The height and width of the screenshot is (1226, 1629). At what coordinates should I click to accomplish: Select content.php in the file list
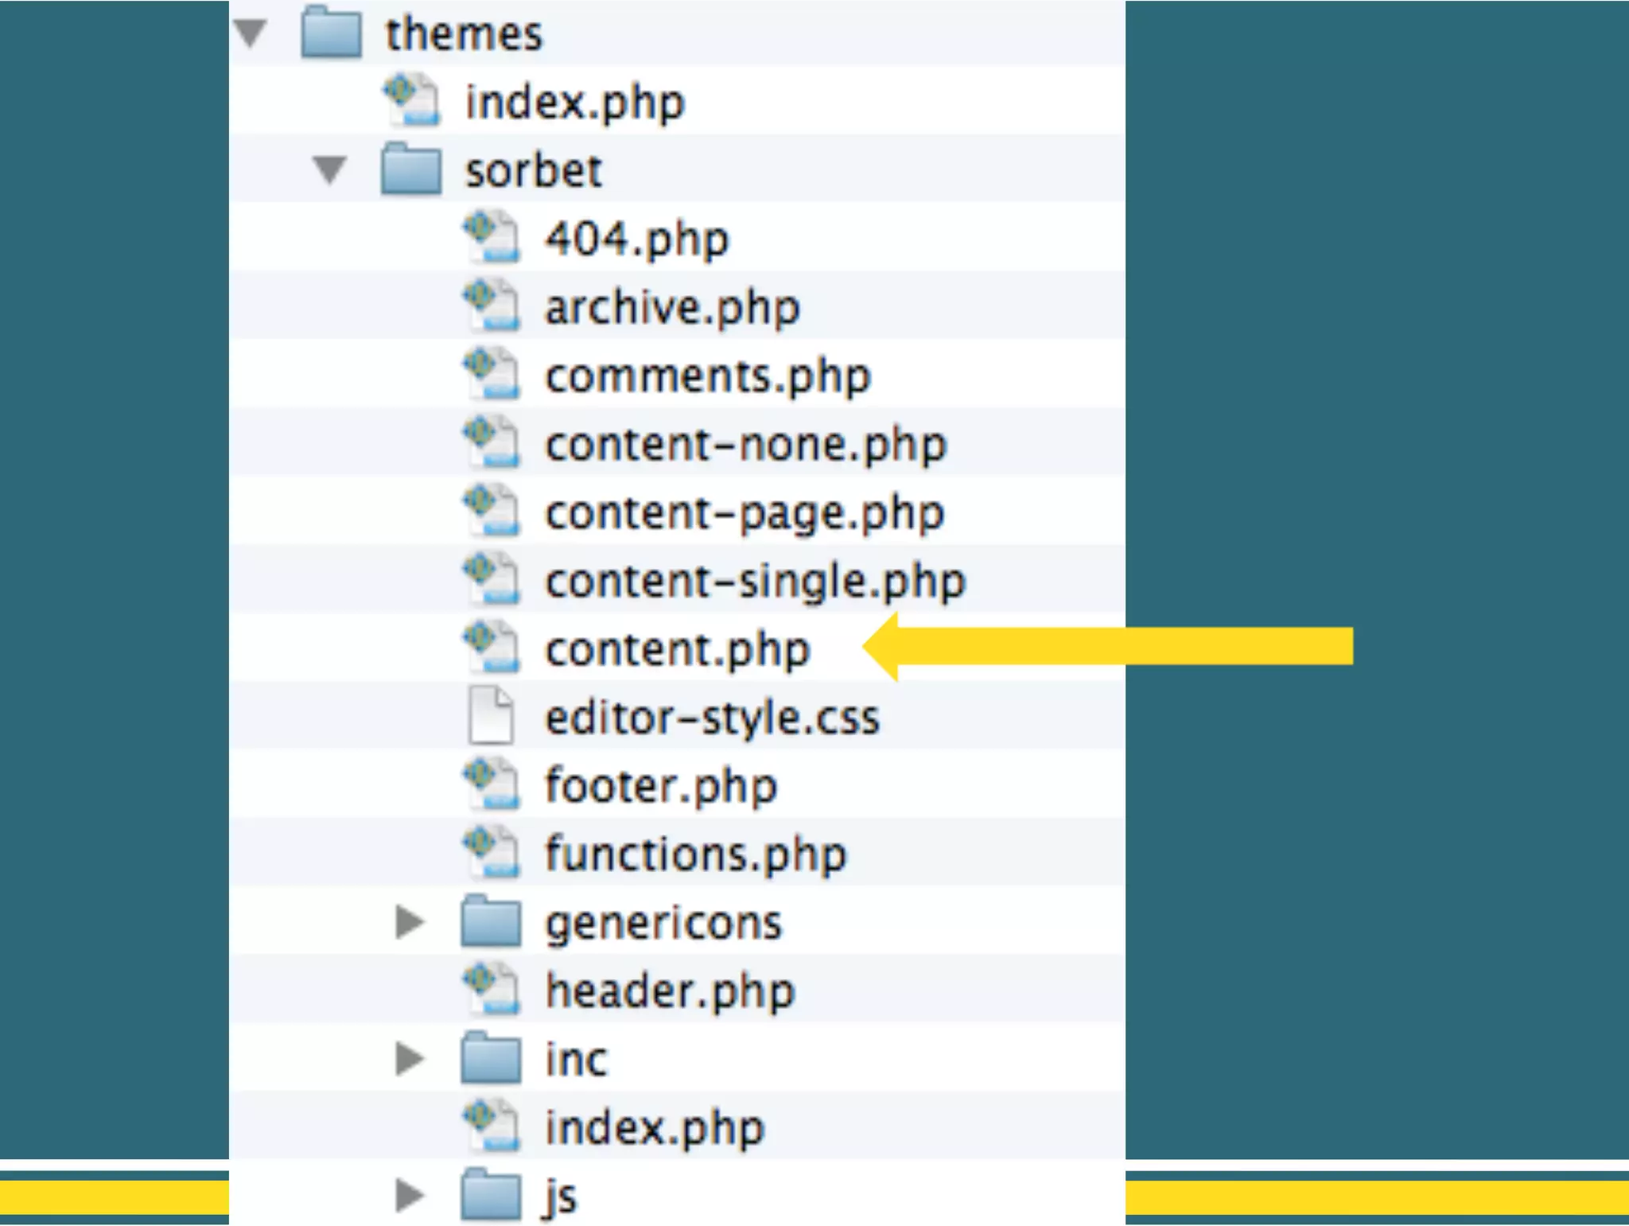point(677,649)
